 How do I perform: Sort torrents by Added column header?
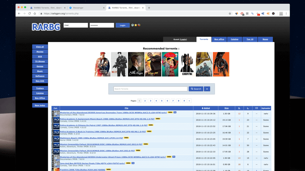pyautogui.click(x=206, y=108)
